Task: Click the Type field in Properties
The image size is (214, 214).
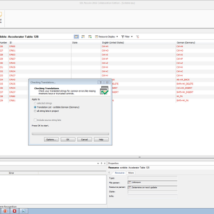Action: point(153,178)
